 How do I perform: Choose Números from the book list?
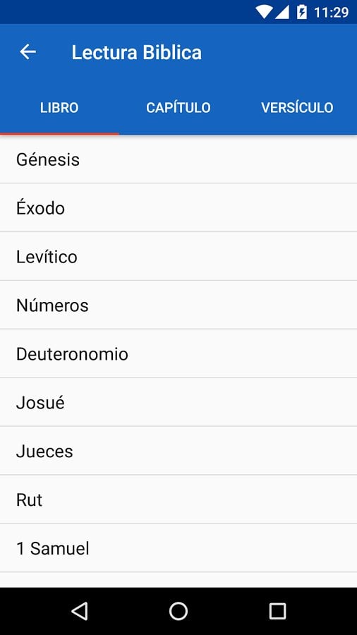tap(178, 305)
